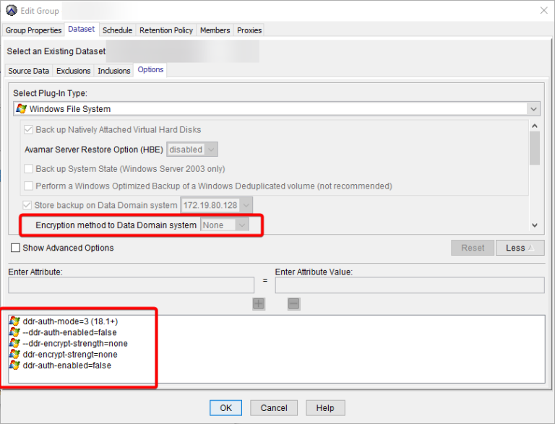Toggle Store backup on Data Domain system

[27, 206]
